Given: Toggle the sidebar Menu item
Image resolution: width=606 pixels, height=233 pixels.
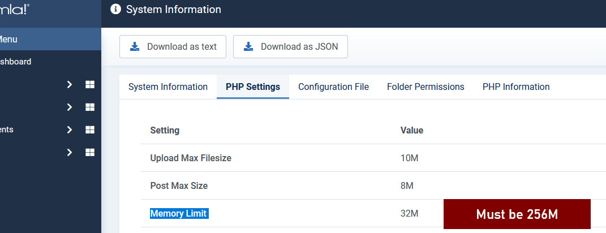Looking at the screenshot, I should point(8,39).
